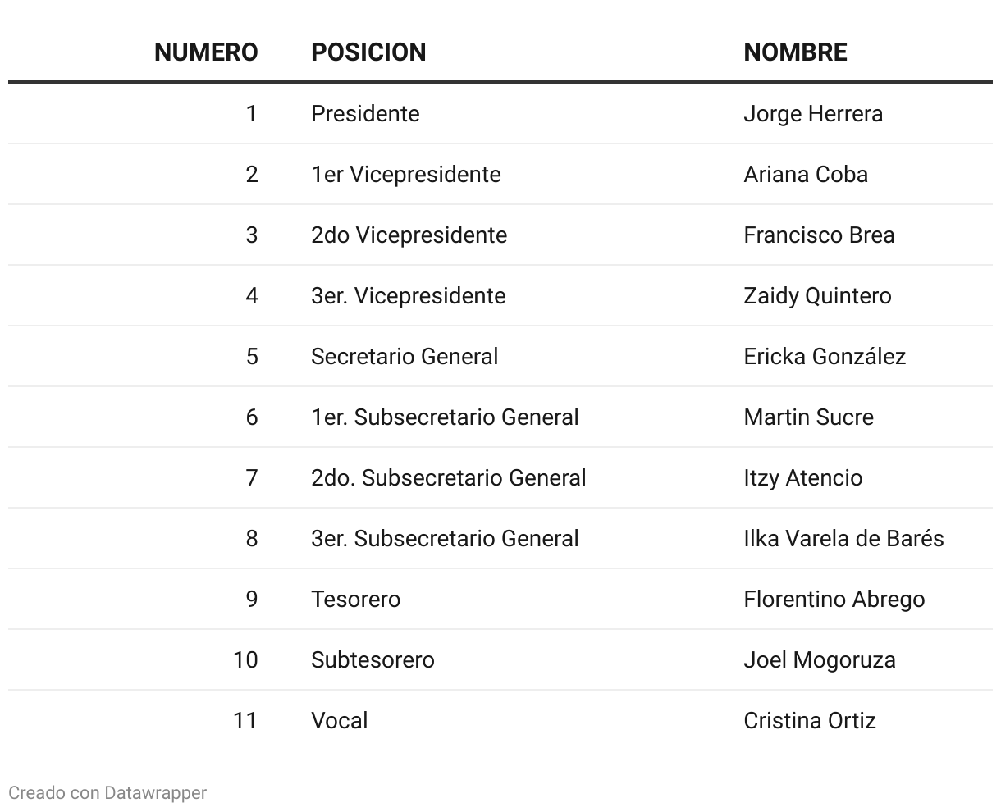Click the NUMERO column header
Screen dimensions: 1001x812
[205, 52]
